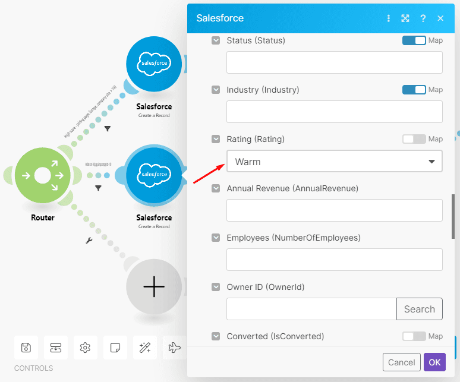
Task: Click the notes sticky-note icon
Action: [x=115, y=348]
